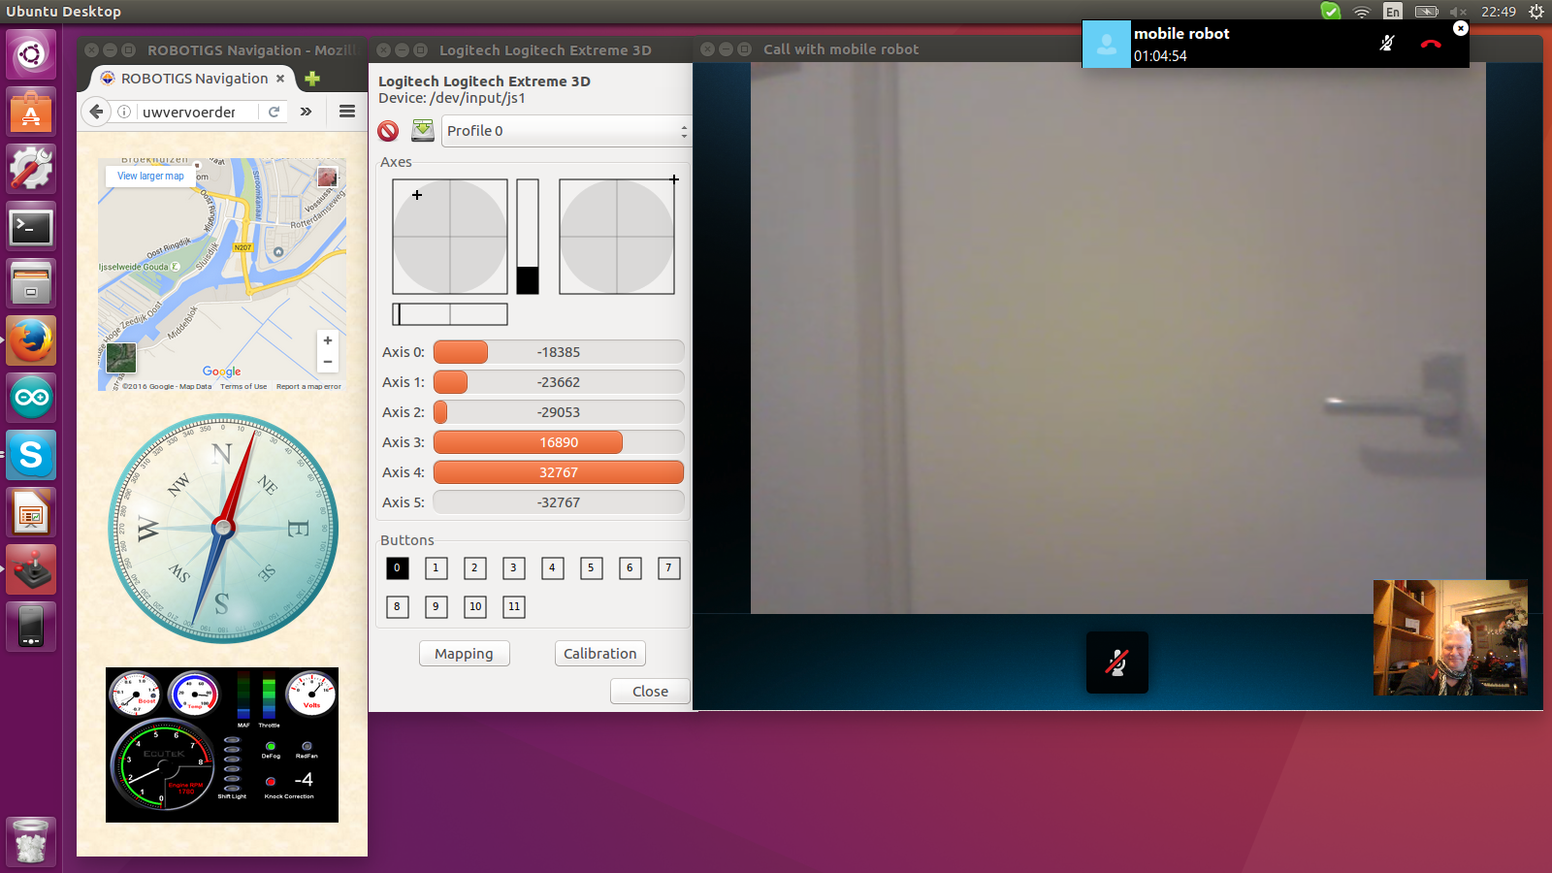Open Arduino IDE from the launcher
Image resolution: width=1552 pixels, height=873 pixels.
(x=31, y=398)
